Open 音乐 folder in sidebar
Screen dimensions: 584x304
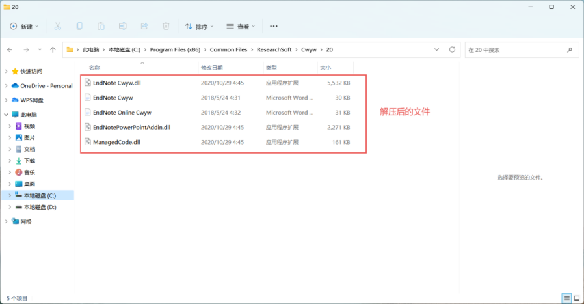29,173
